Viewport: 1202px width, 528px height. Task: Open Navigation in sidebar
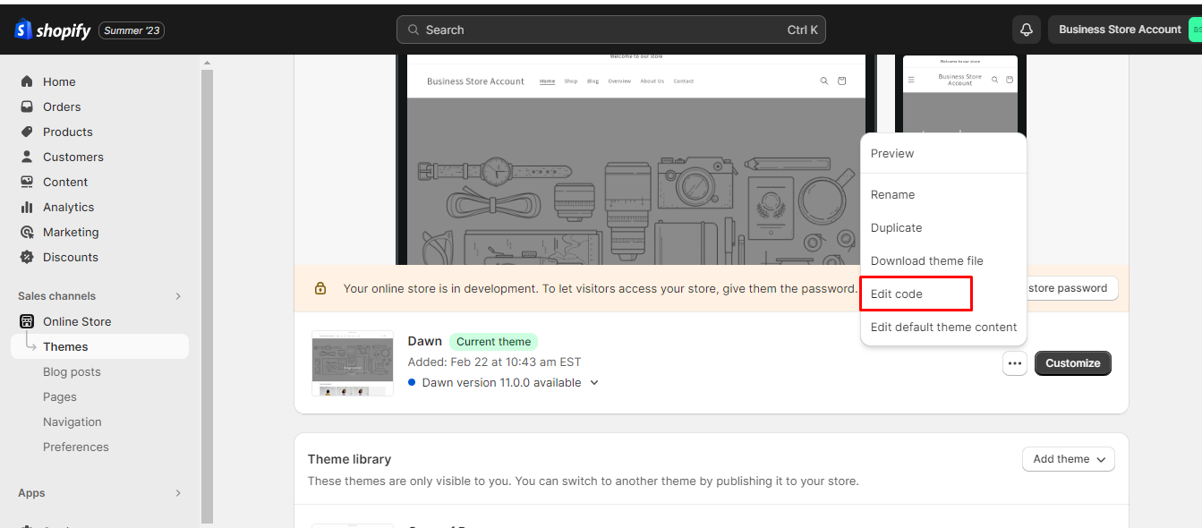[72, 422]
